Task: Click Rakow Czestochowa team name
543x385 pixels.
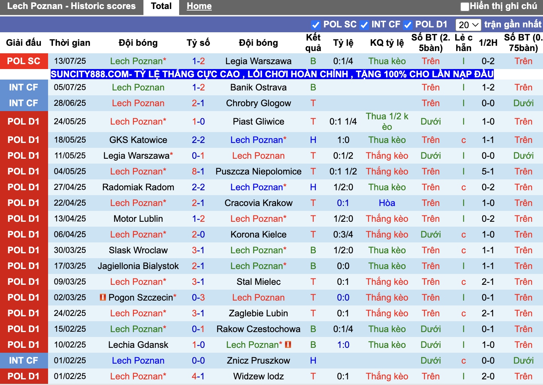Action: [258, 329]
